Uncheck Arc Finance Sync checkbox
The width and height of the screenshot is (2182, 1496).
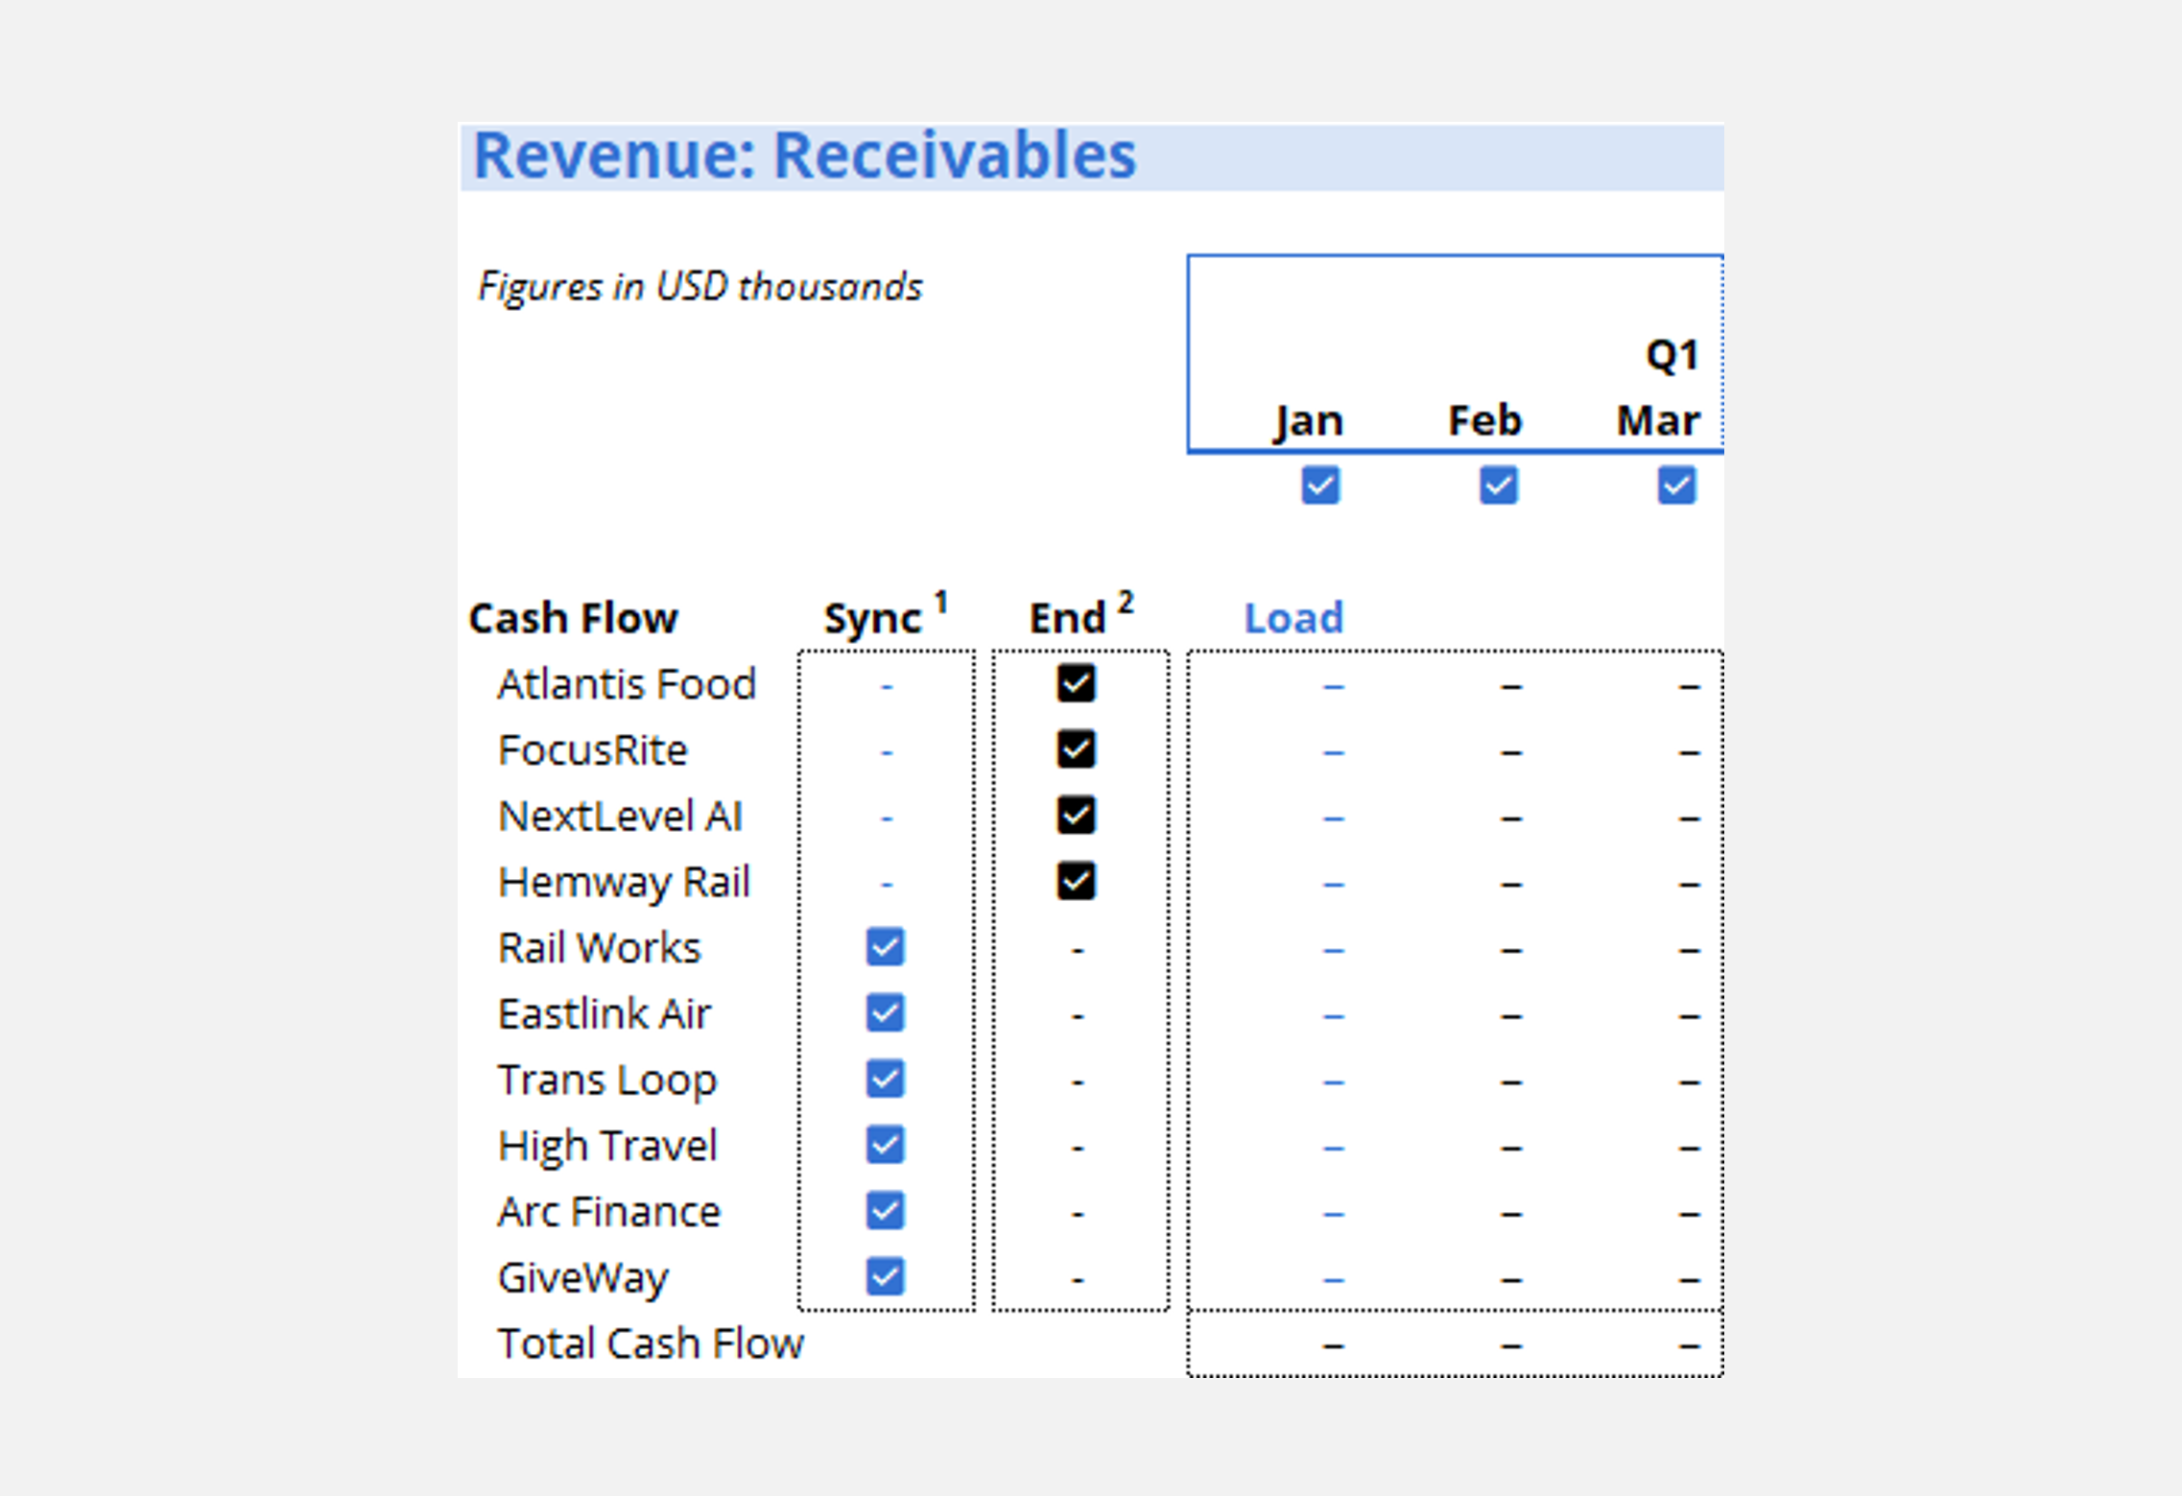pos(885,1211)
